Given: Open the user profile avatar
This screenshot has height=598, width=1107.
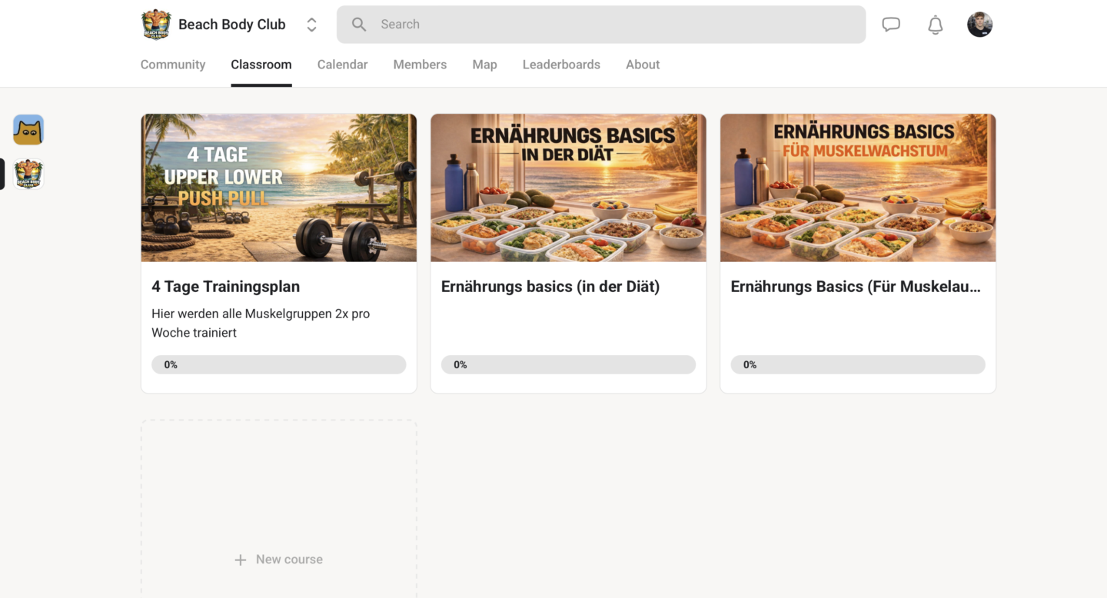Looking at the screenshot, I should pyautogui.click(x=979, y=25).
